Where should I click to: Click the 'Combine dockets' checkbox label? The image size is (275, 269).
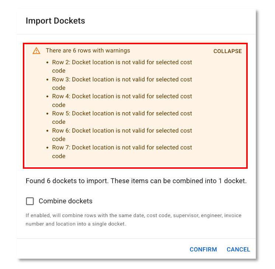click(x=65, y=201)
